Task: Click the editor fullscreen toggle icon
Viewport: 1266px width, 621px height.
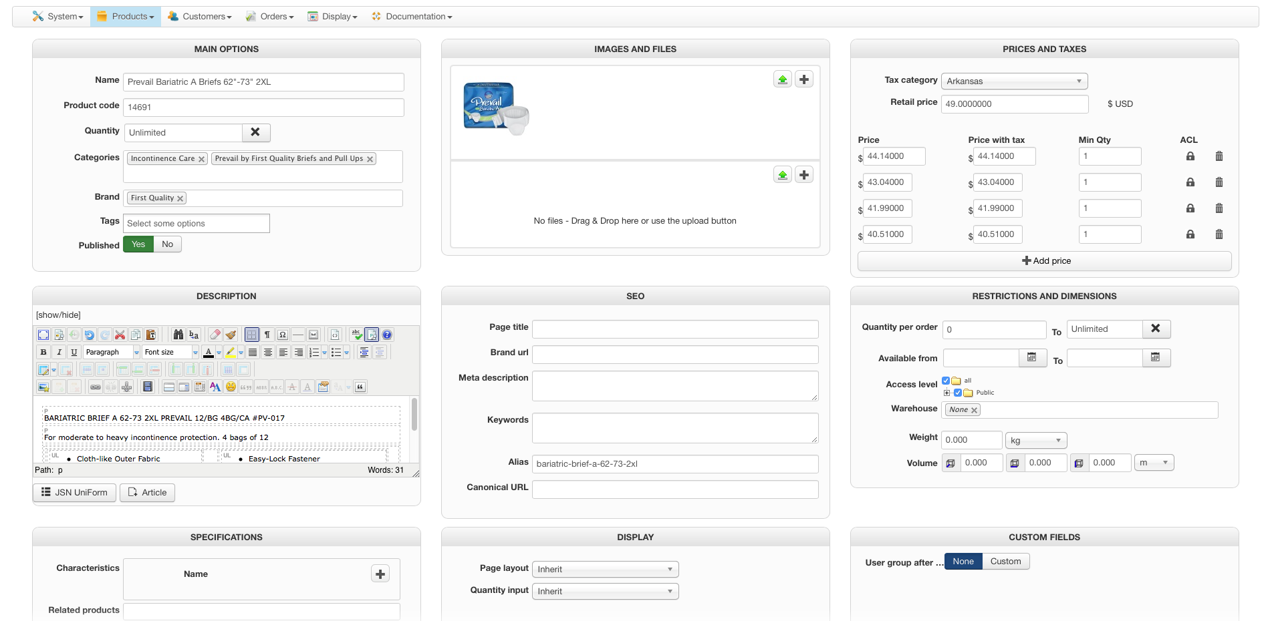Action: [x=43, y=335]
